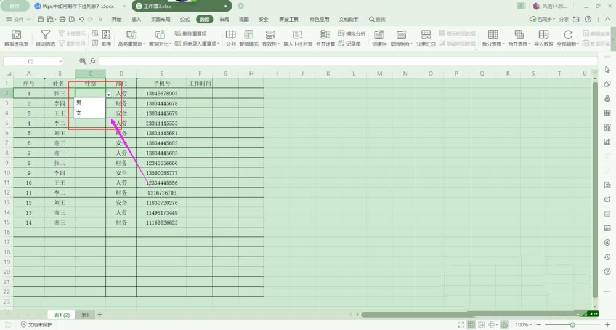Click the 排序 sort icon

point(106,38)
